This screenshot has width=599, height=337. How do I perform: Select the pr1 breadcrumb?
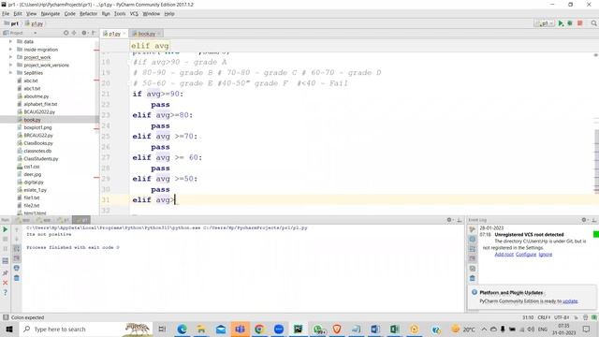11,23
